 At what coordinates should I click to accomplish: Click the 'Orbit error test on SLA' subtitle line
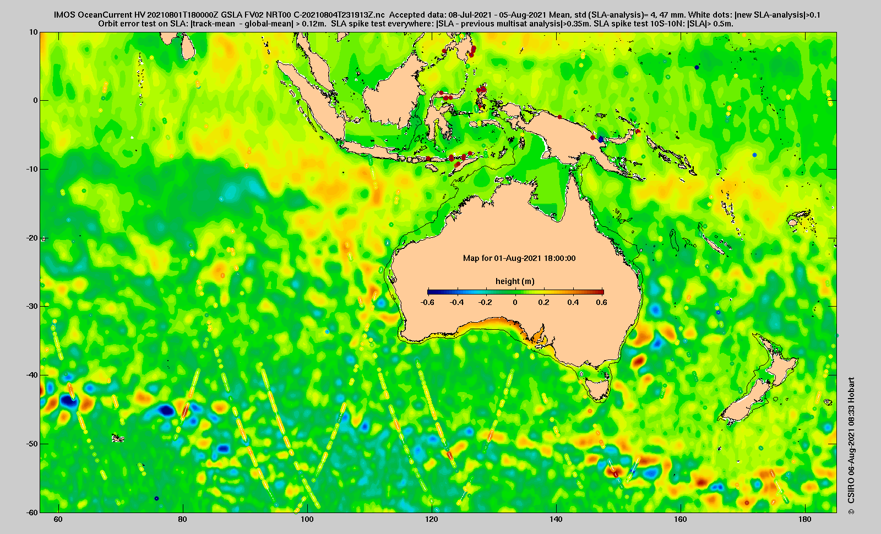pyautogui.click(x=416, y=24)
